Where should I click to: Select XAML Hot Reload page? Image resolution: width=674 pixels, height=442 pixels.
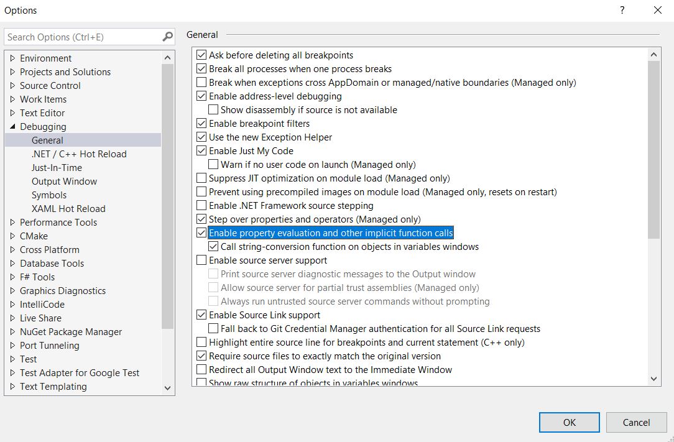click(x=68, y=209)
